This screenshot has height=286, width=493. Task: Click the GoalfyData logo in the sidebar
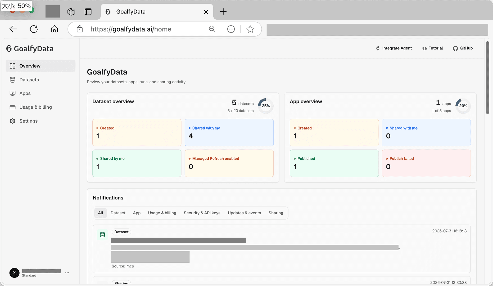[x=9, y=48]
